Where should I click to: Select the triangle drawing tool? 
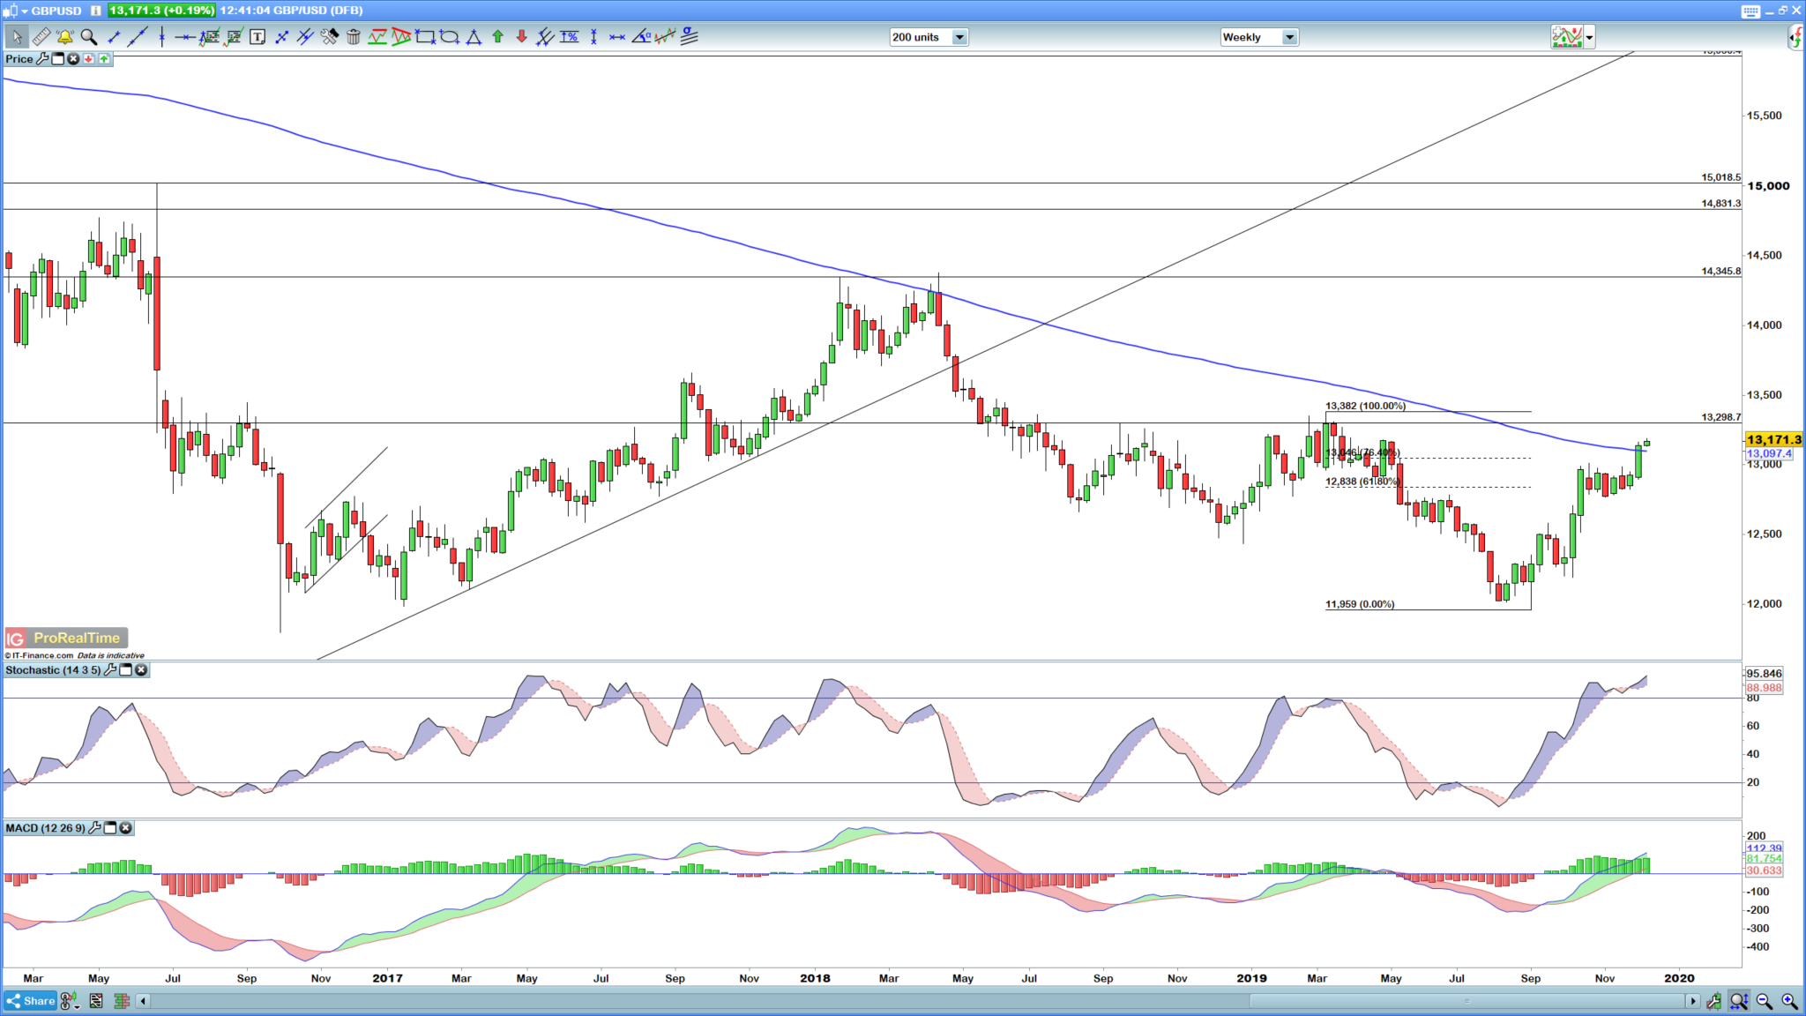[474, 37]
